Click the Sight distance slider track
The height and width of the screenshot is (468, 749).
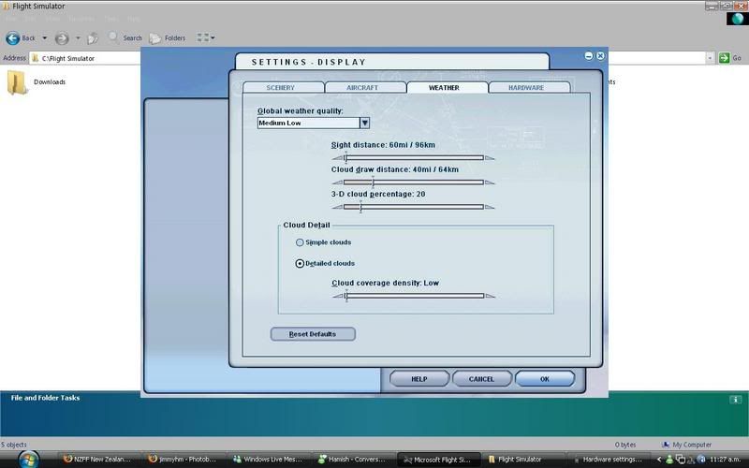(x=412, y=158)
